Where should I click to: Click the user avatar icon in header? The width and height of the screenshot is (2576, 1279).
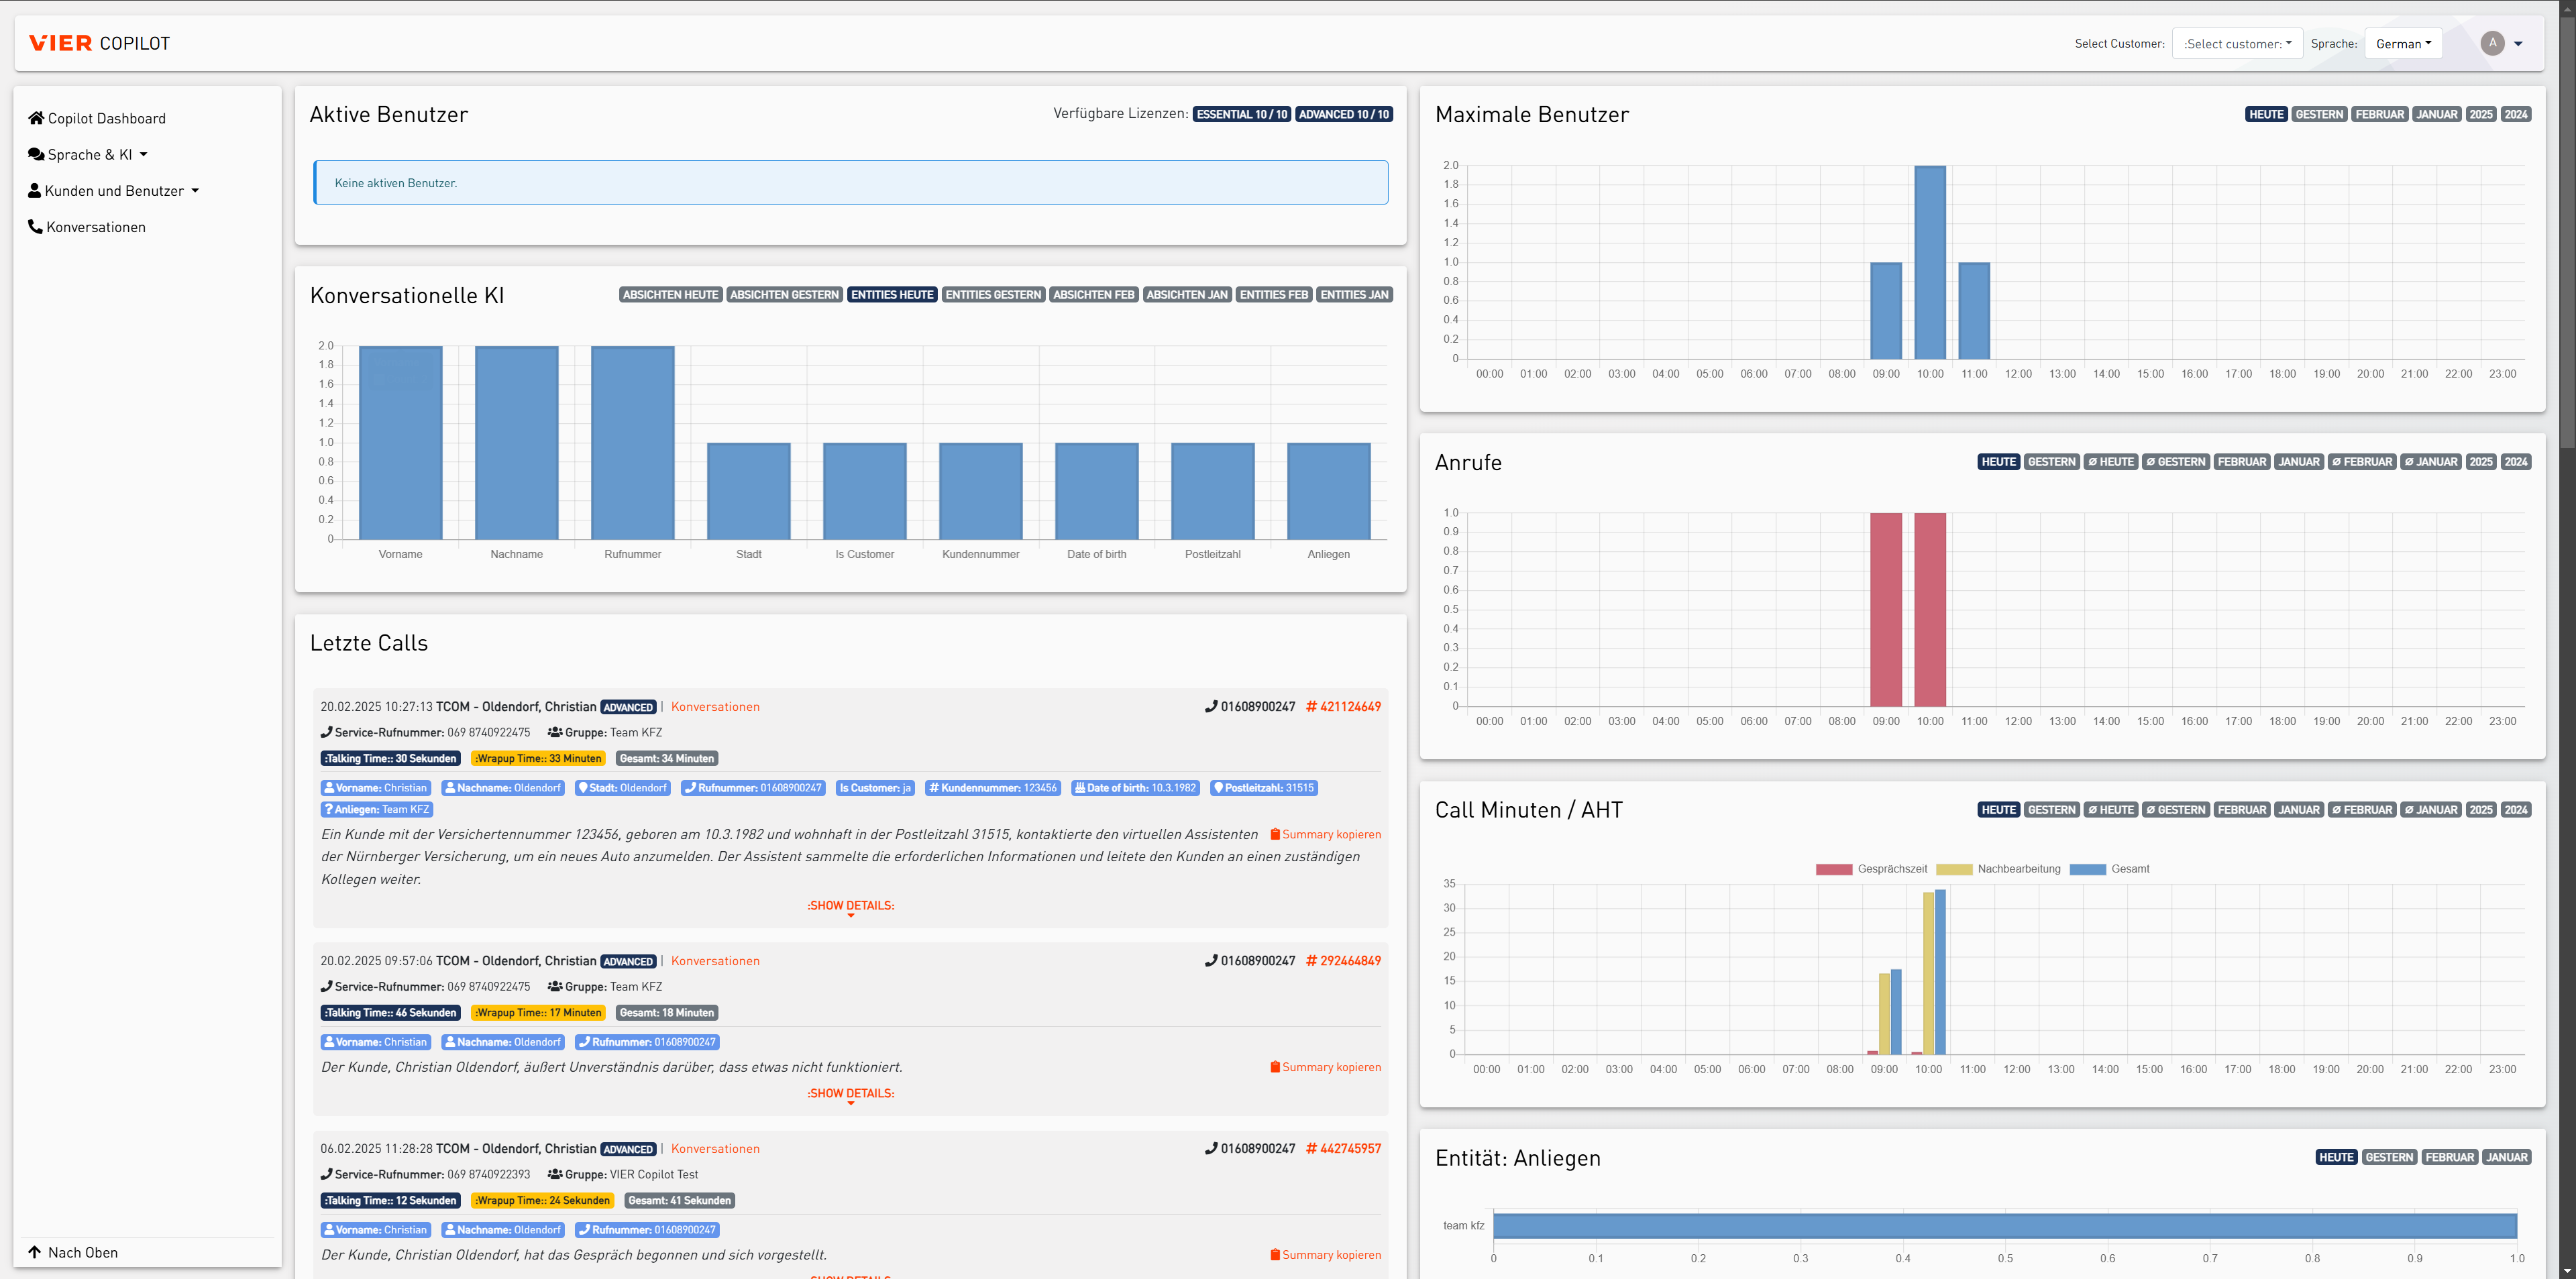tap(2492, 43)
